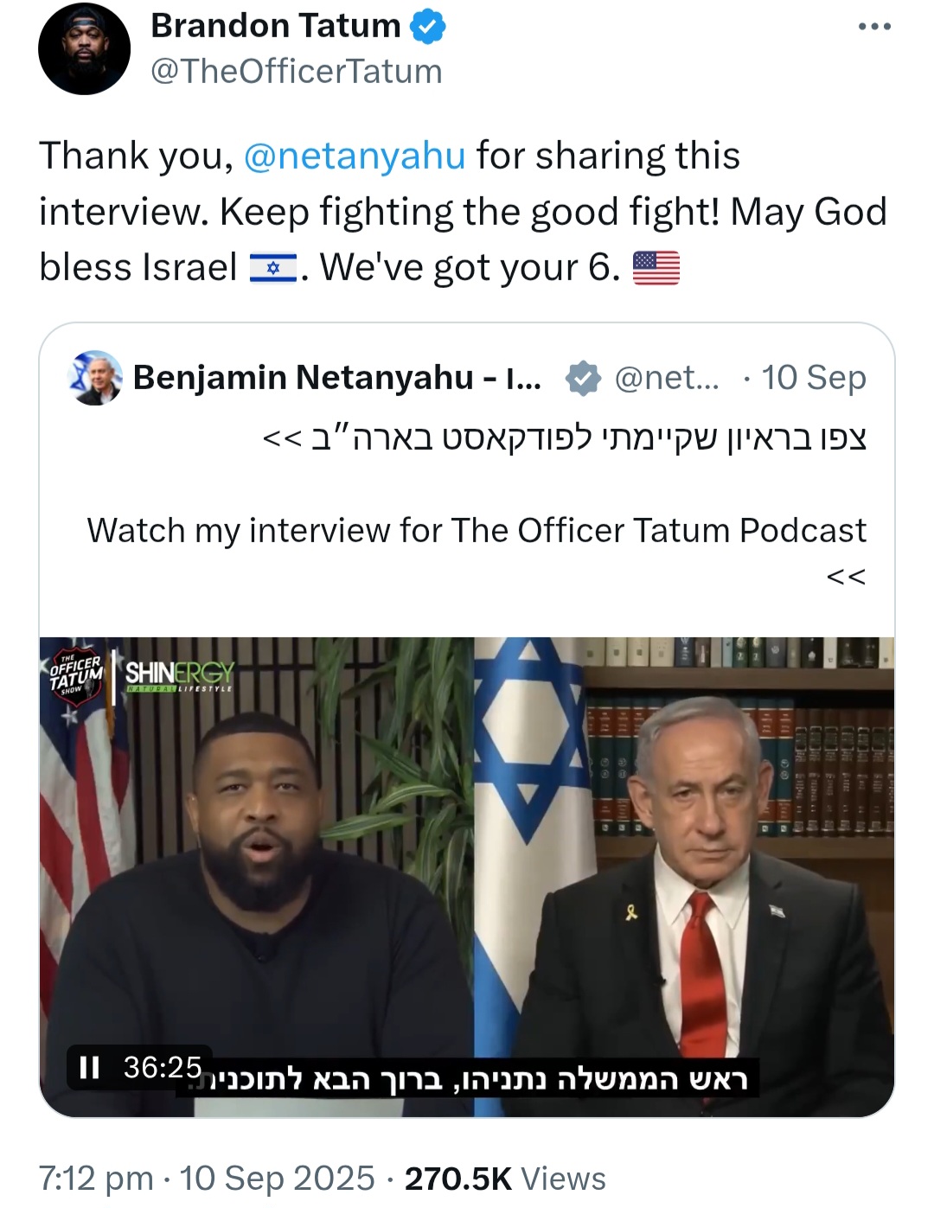This screenshot has height=1208, width=934.
Task: Tap the Hebrew subtitle at video bottom
Action: coord(467,1079)
